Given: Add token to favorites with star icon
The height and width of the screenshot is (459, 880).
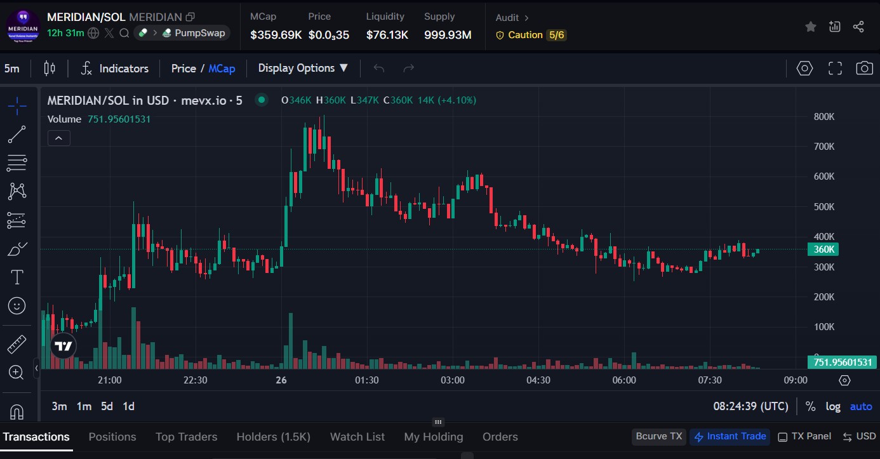Looking at the screenshot, I should click(x=811, y=27).
